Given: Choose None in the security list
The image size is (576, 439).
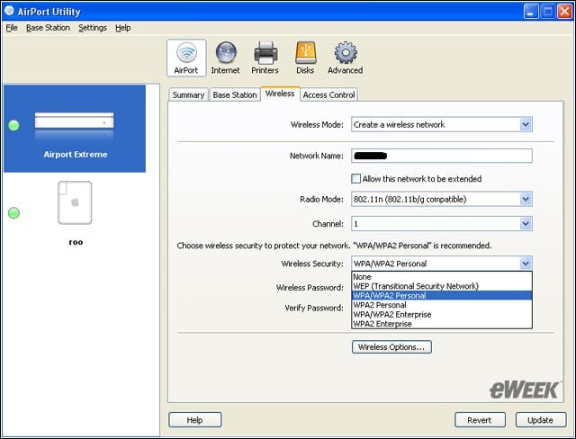Looking at the screenshot, I should coord(442,277).
